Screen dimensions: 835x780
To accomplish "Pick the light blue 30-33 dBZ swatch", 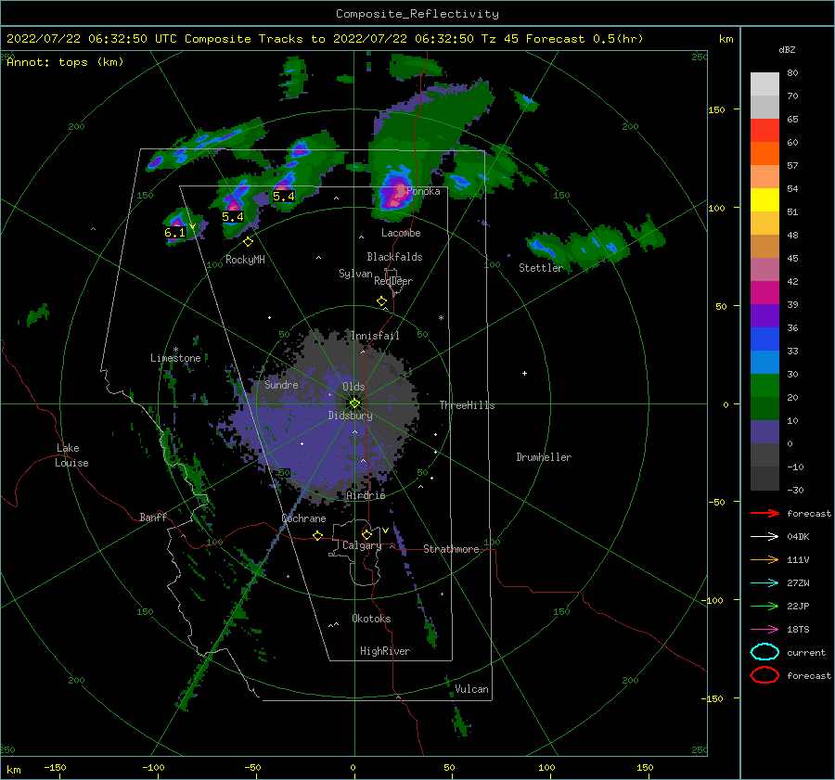I will coord(764,363).
